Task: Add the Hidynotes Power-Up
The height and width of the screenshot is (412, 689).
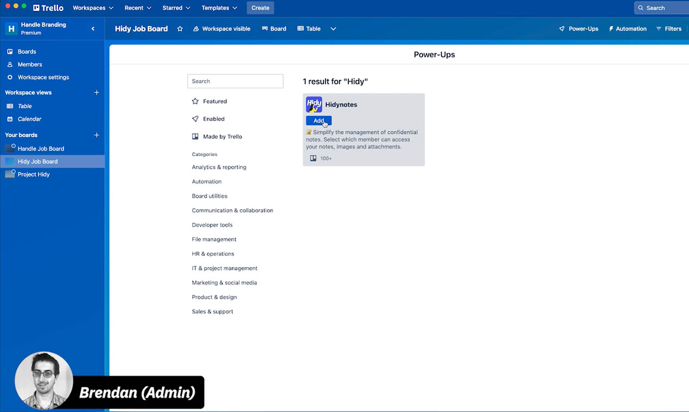Action: click(x=318, y=120)
